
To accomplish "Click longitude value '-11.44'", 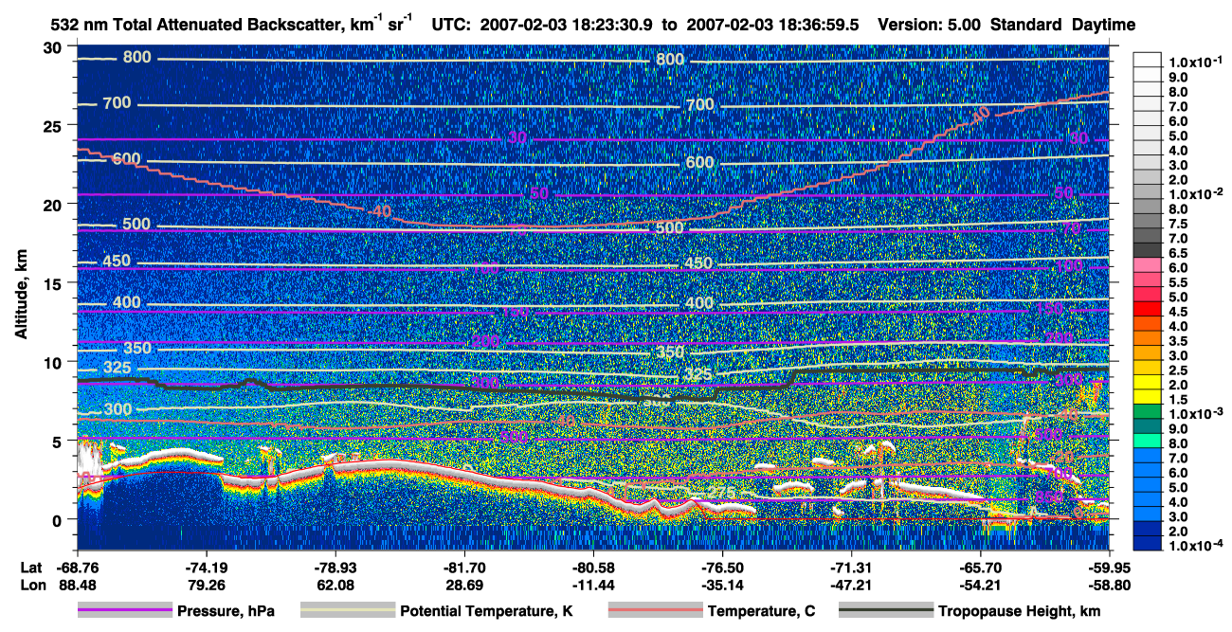I will tap(592, 585).
